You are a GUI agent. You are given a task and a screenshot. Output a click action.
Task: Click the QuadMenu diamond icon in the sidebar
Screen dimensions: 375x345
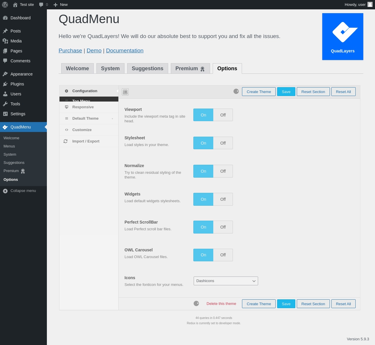pos(5,127)
